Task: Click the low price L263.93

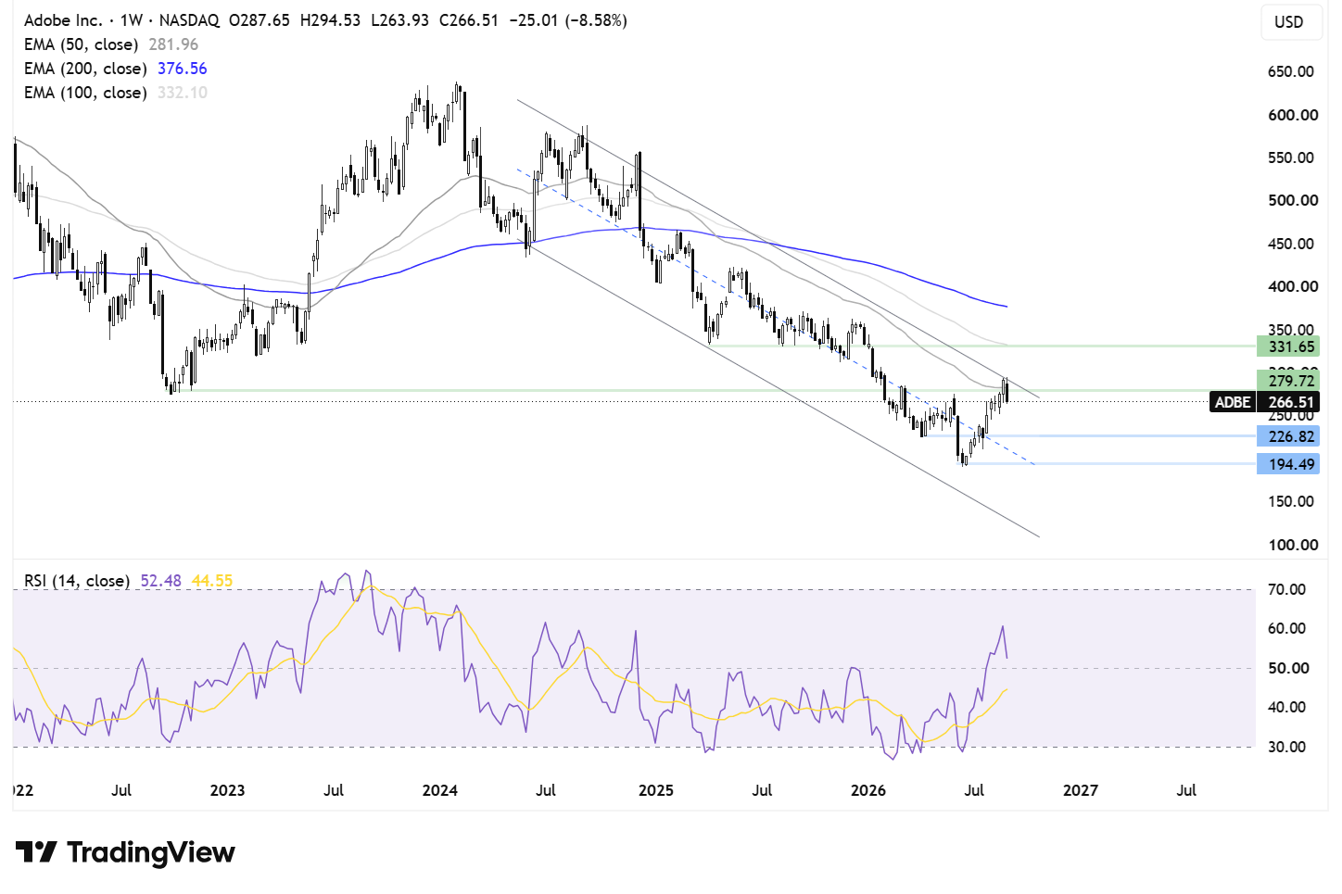Action: point(399,20)
